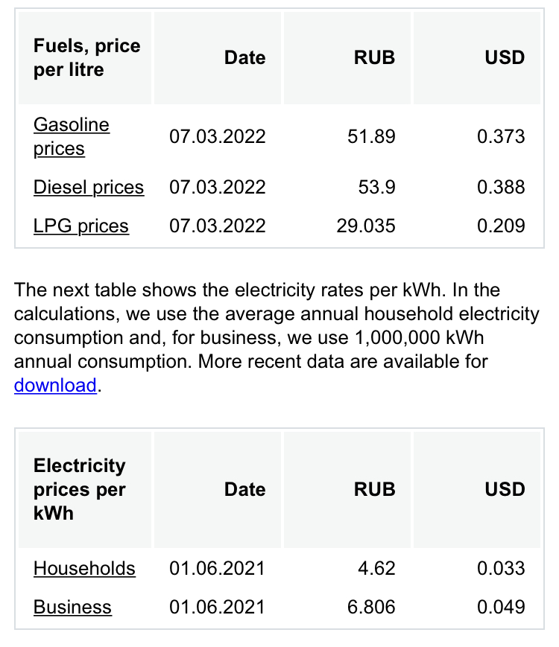
Task: Click the 'Fuels, price per litre' header
Action: 86,58
